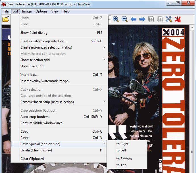Image resolution: width=196 pixels, height=173 pixels.
Task: Open the toolbar dropdown arrow beside zoom
Action: tap(109, 19)
